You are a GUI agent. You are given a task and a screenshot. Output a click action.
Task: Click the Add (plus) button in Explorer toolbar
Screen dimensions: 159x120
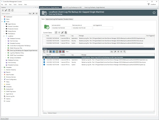pos(3,10)
